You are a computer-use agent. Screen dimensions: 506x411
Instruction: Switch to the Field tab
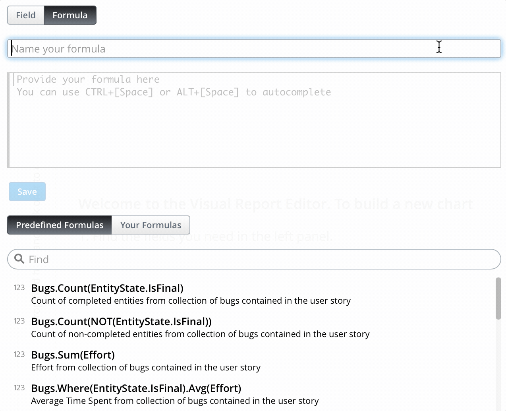[x=25, y=15]
